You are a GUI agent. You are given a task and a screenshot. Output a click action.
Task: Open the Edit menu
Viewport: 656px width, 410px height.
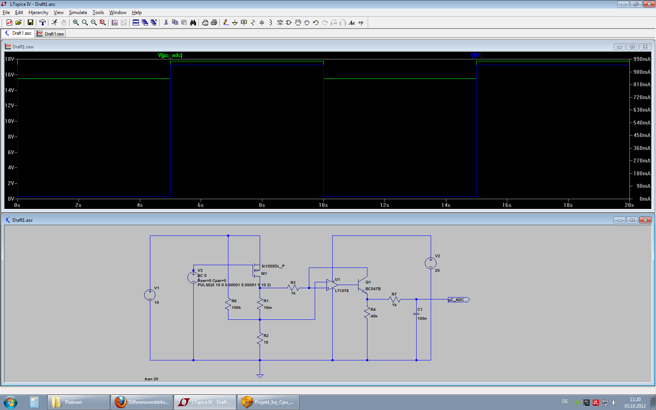coord(19,12)
